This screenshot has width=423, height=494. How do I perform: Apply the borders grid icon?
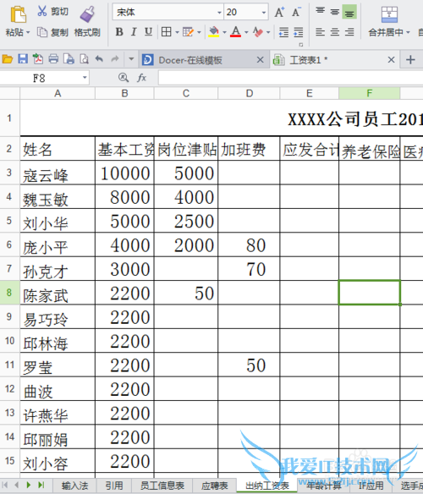(166, 32)
